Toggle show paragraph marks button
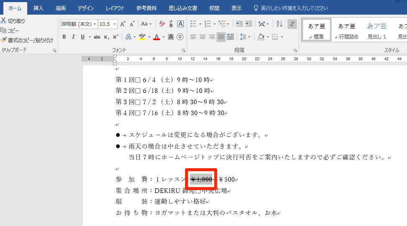This screenshot has width=407, height=226. pos(292,24)
